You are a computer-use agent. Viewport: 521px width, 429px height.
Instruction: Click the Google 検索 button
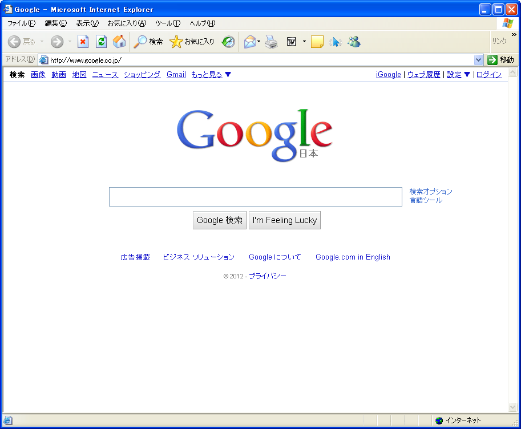click(x=220, y=220)
